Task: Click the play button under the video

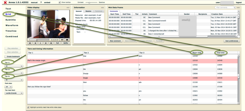Action: 41,43
